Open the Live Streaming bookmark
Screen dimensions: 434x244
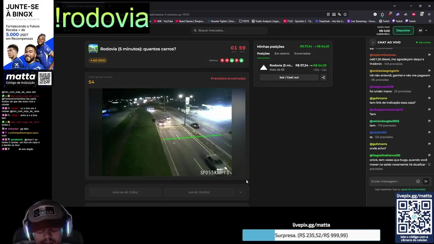[361, 21]
